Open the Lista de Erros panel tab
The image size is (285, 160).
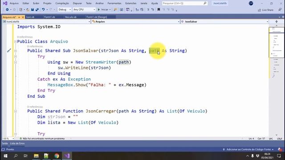(17, 143)
